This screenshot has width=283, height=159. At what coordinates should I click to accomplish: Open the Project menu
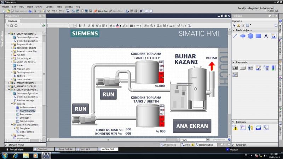(6, 7)
